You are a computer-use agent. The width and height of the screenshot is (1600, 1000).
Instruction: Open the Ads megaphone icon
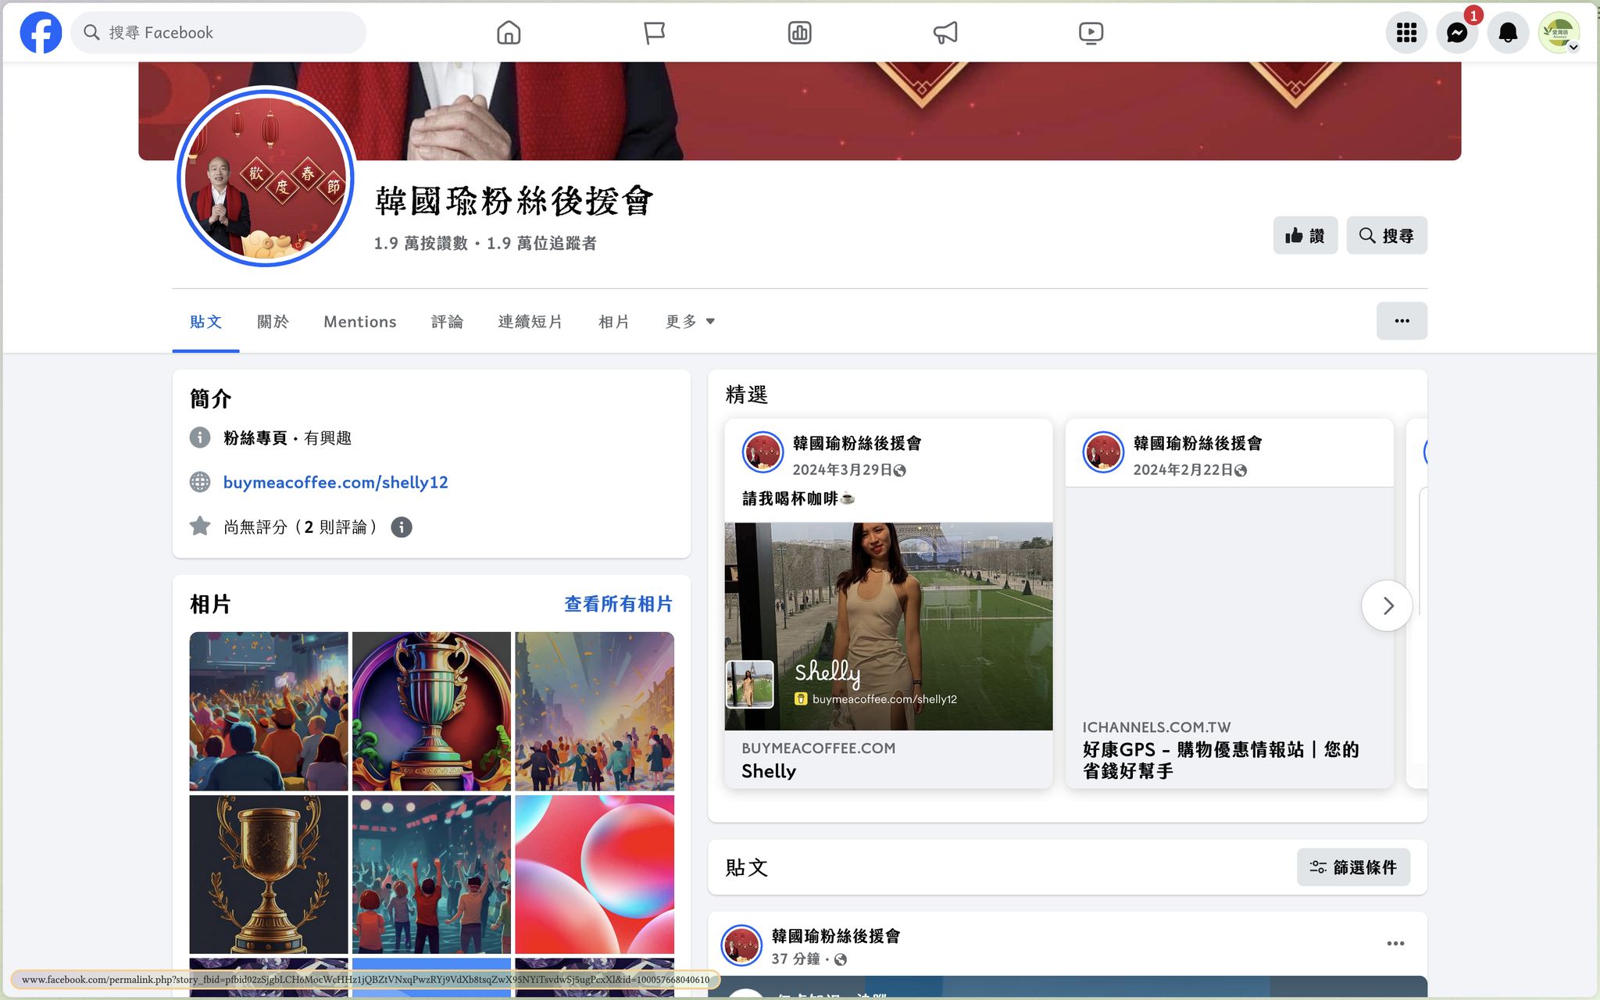(945, 33)
